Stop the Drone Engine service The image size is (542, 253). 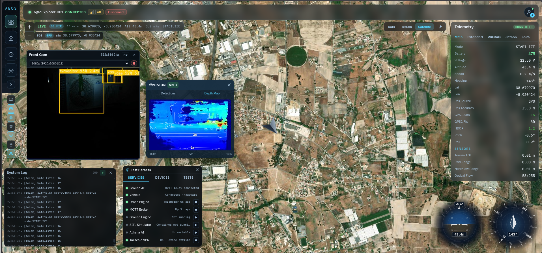(x=196, y=202)
